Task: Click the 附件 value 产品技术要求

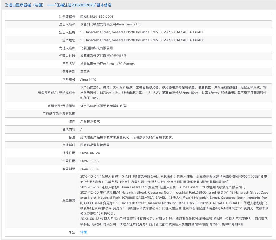Action: (x=90, y=121)
